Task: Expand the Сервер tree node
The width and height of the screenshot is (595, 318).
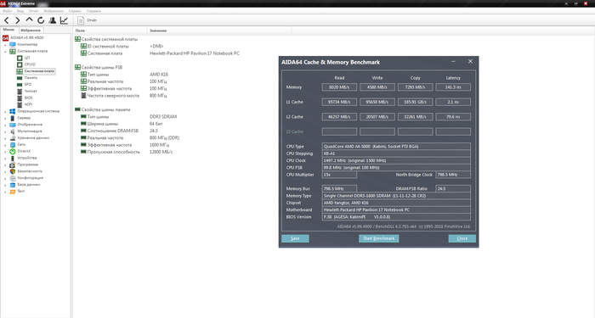Action: [x=5, y=118]
